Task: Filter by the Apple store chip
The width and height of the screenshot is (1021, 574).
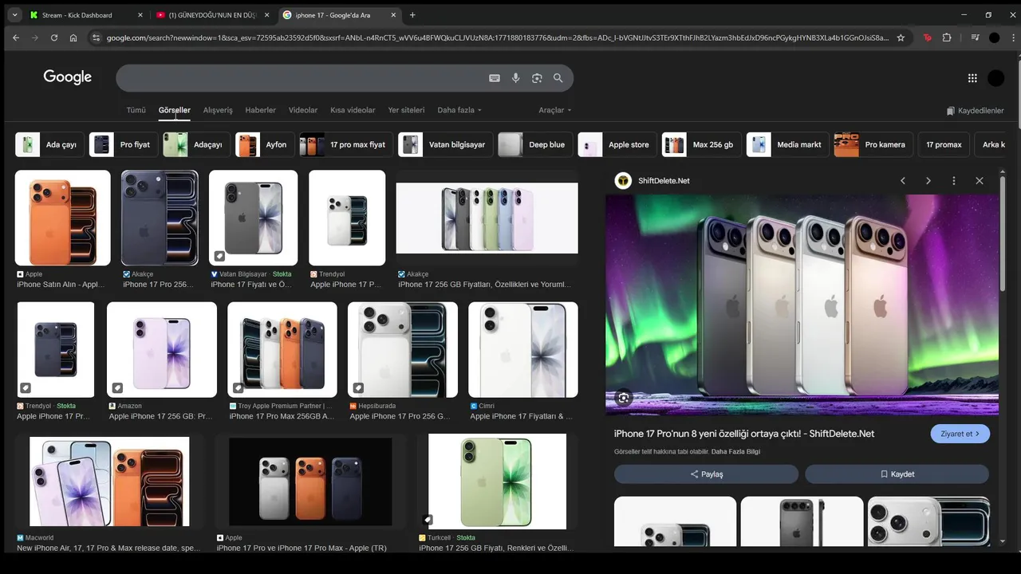Action: click(x=617, y=144)
